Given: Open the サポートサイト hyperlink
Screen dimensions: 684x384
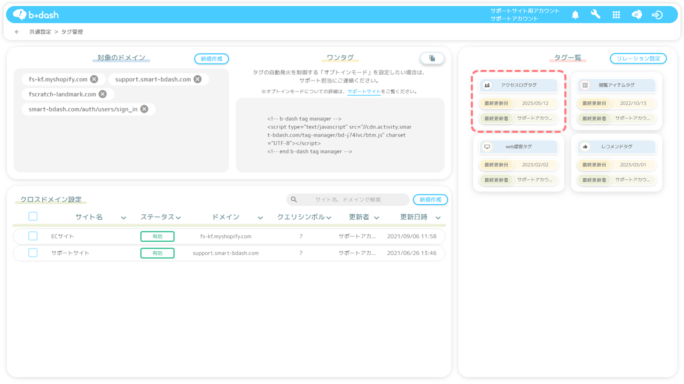Looking at the screenshot, I should pyautogui.click(x=364, y=92).
